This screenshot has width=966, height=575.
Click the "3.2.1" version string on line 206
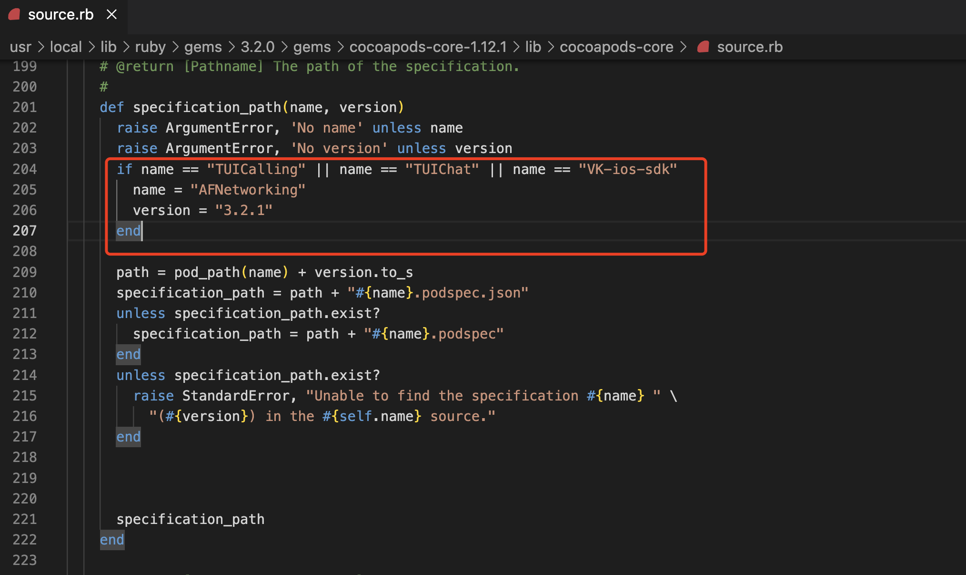[244, 210]
